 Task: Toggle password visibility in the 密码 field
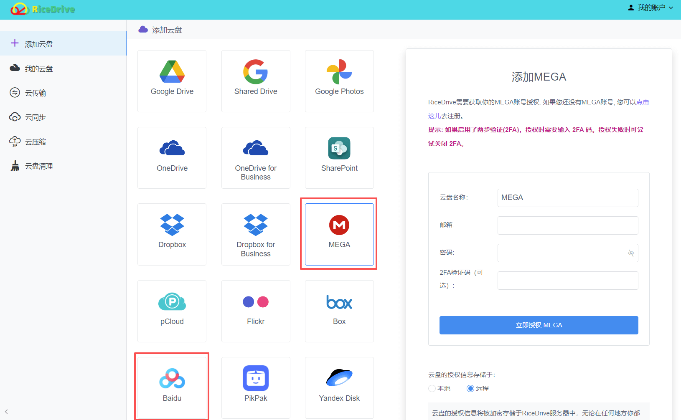click(x=630, y=253)
